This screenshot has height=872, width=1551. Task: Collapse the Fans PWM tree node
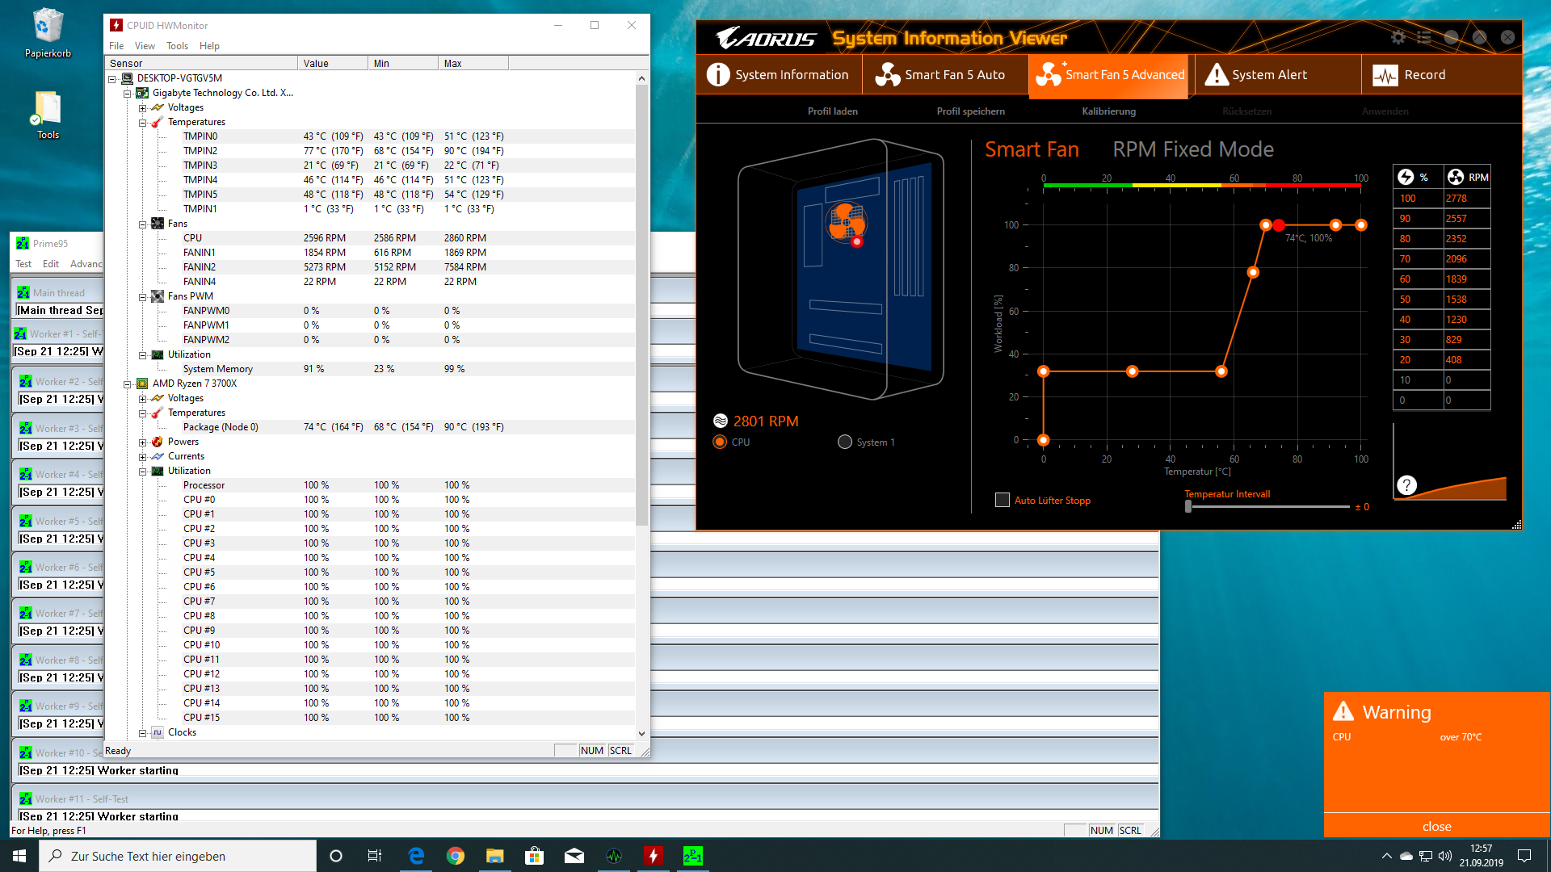click(x=142, y=296)
